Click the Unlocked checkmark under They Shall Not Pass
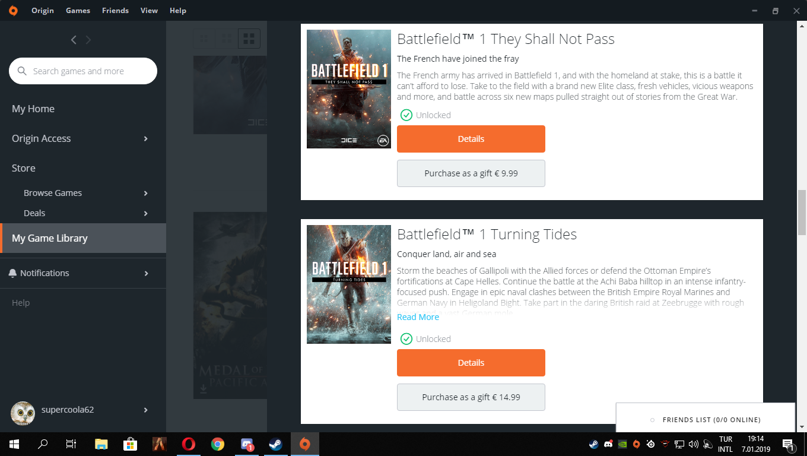This screenshot has height=456, width=807. click(406, 115)
